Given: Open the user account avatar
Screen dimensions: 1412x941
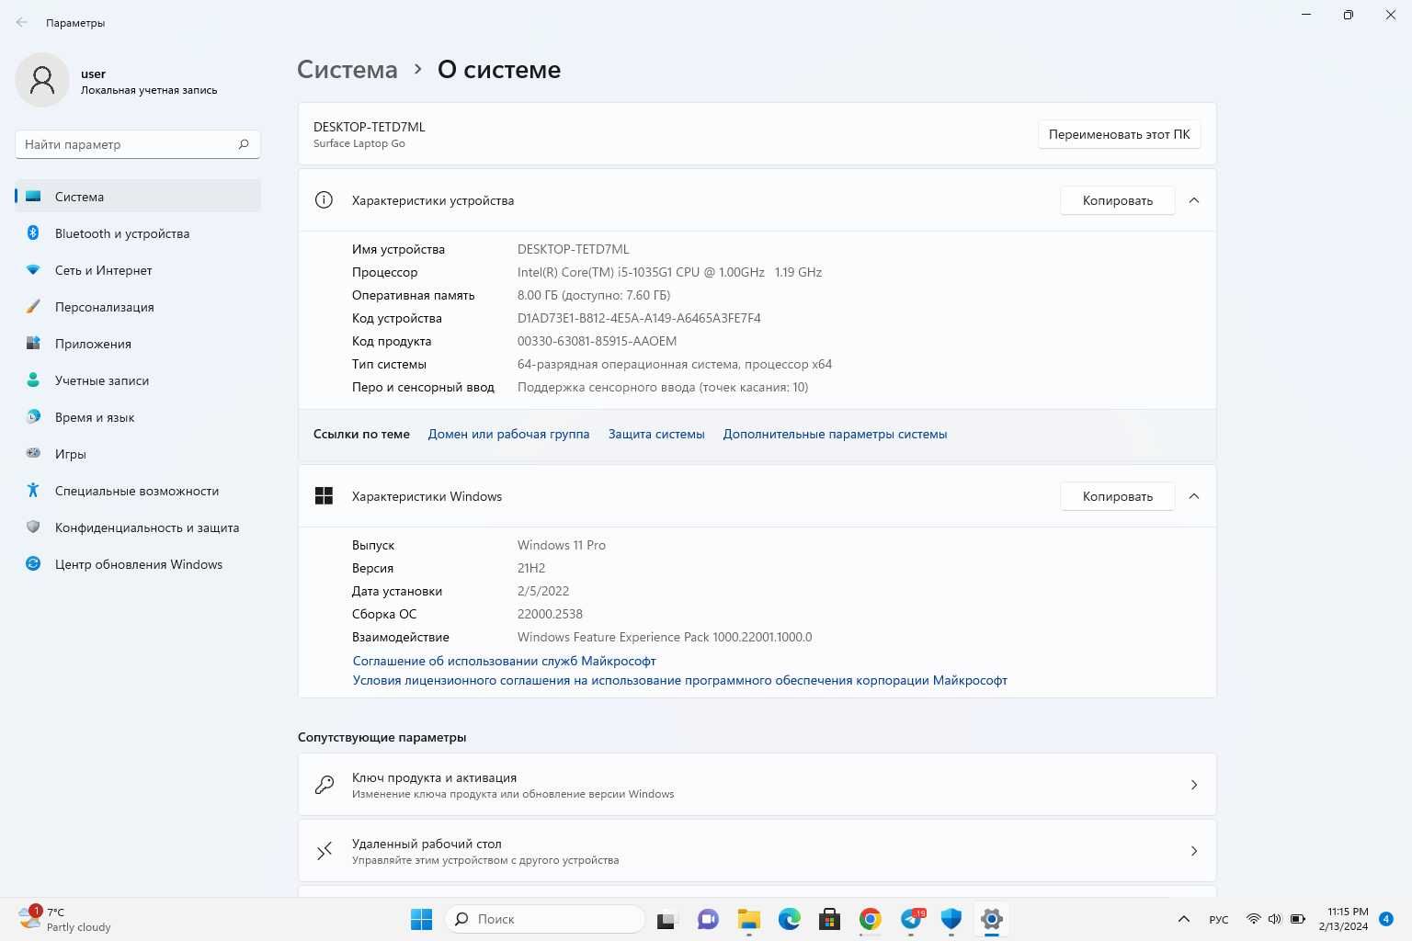Looking at the screenshot, I should pos(42,80).
